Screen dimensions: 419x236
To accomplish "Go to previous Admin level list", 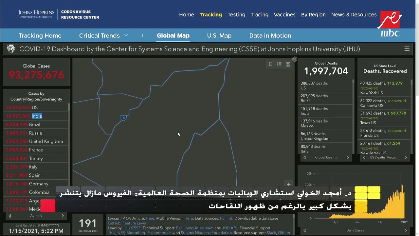I will coord(10,216).
